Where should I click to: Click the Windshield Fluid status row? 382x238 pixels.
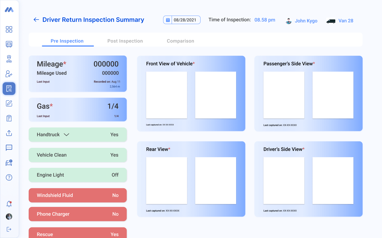coord(78,195)
